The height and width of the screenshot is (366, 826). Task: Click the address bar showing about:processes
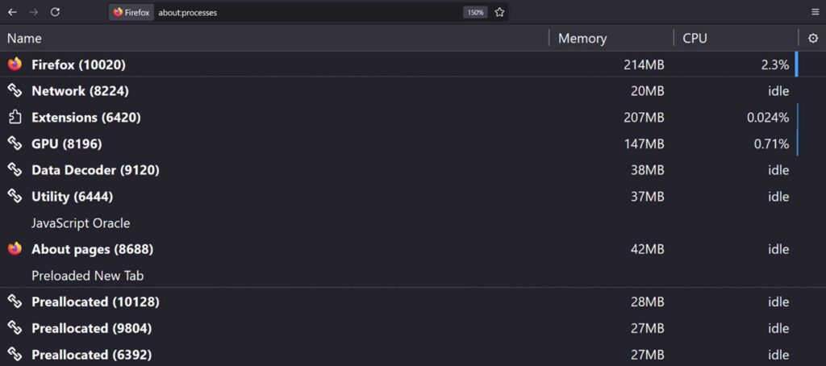pyautogui.click(x=307, y=12)
